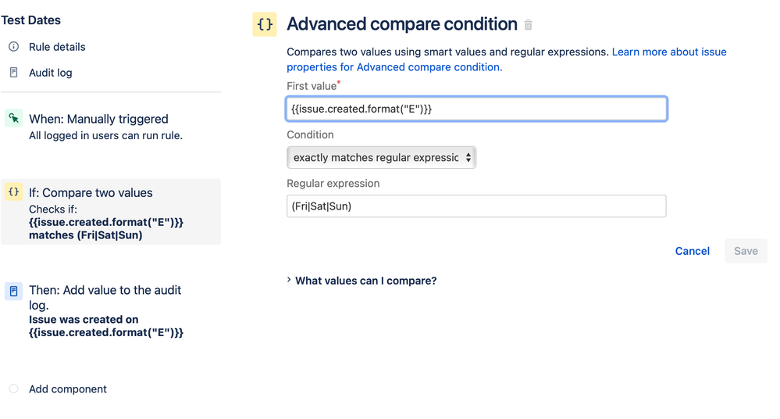
Task: Open the Audit log page
Action: coord(51,73)
